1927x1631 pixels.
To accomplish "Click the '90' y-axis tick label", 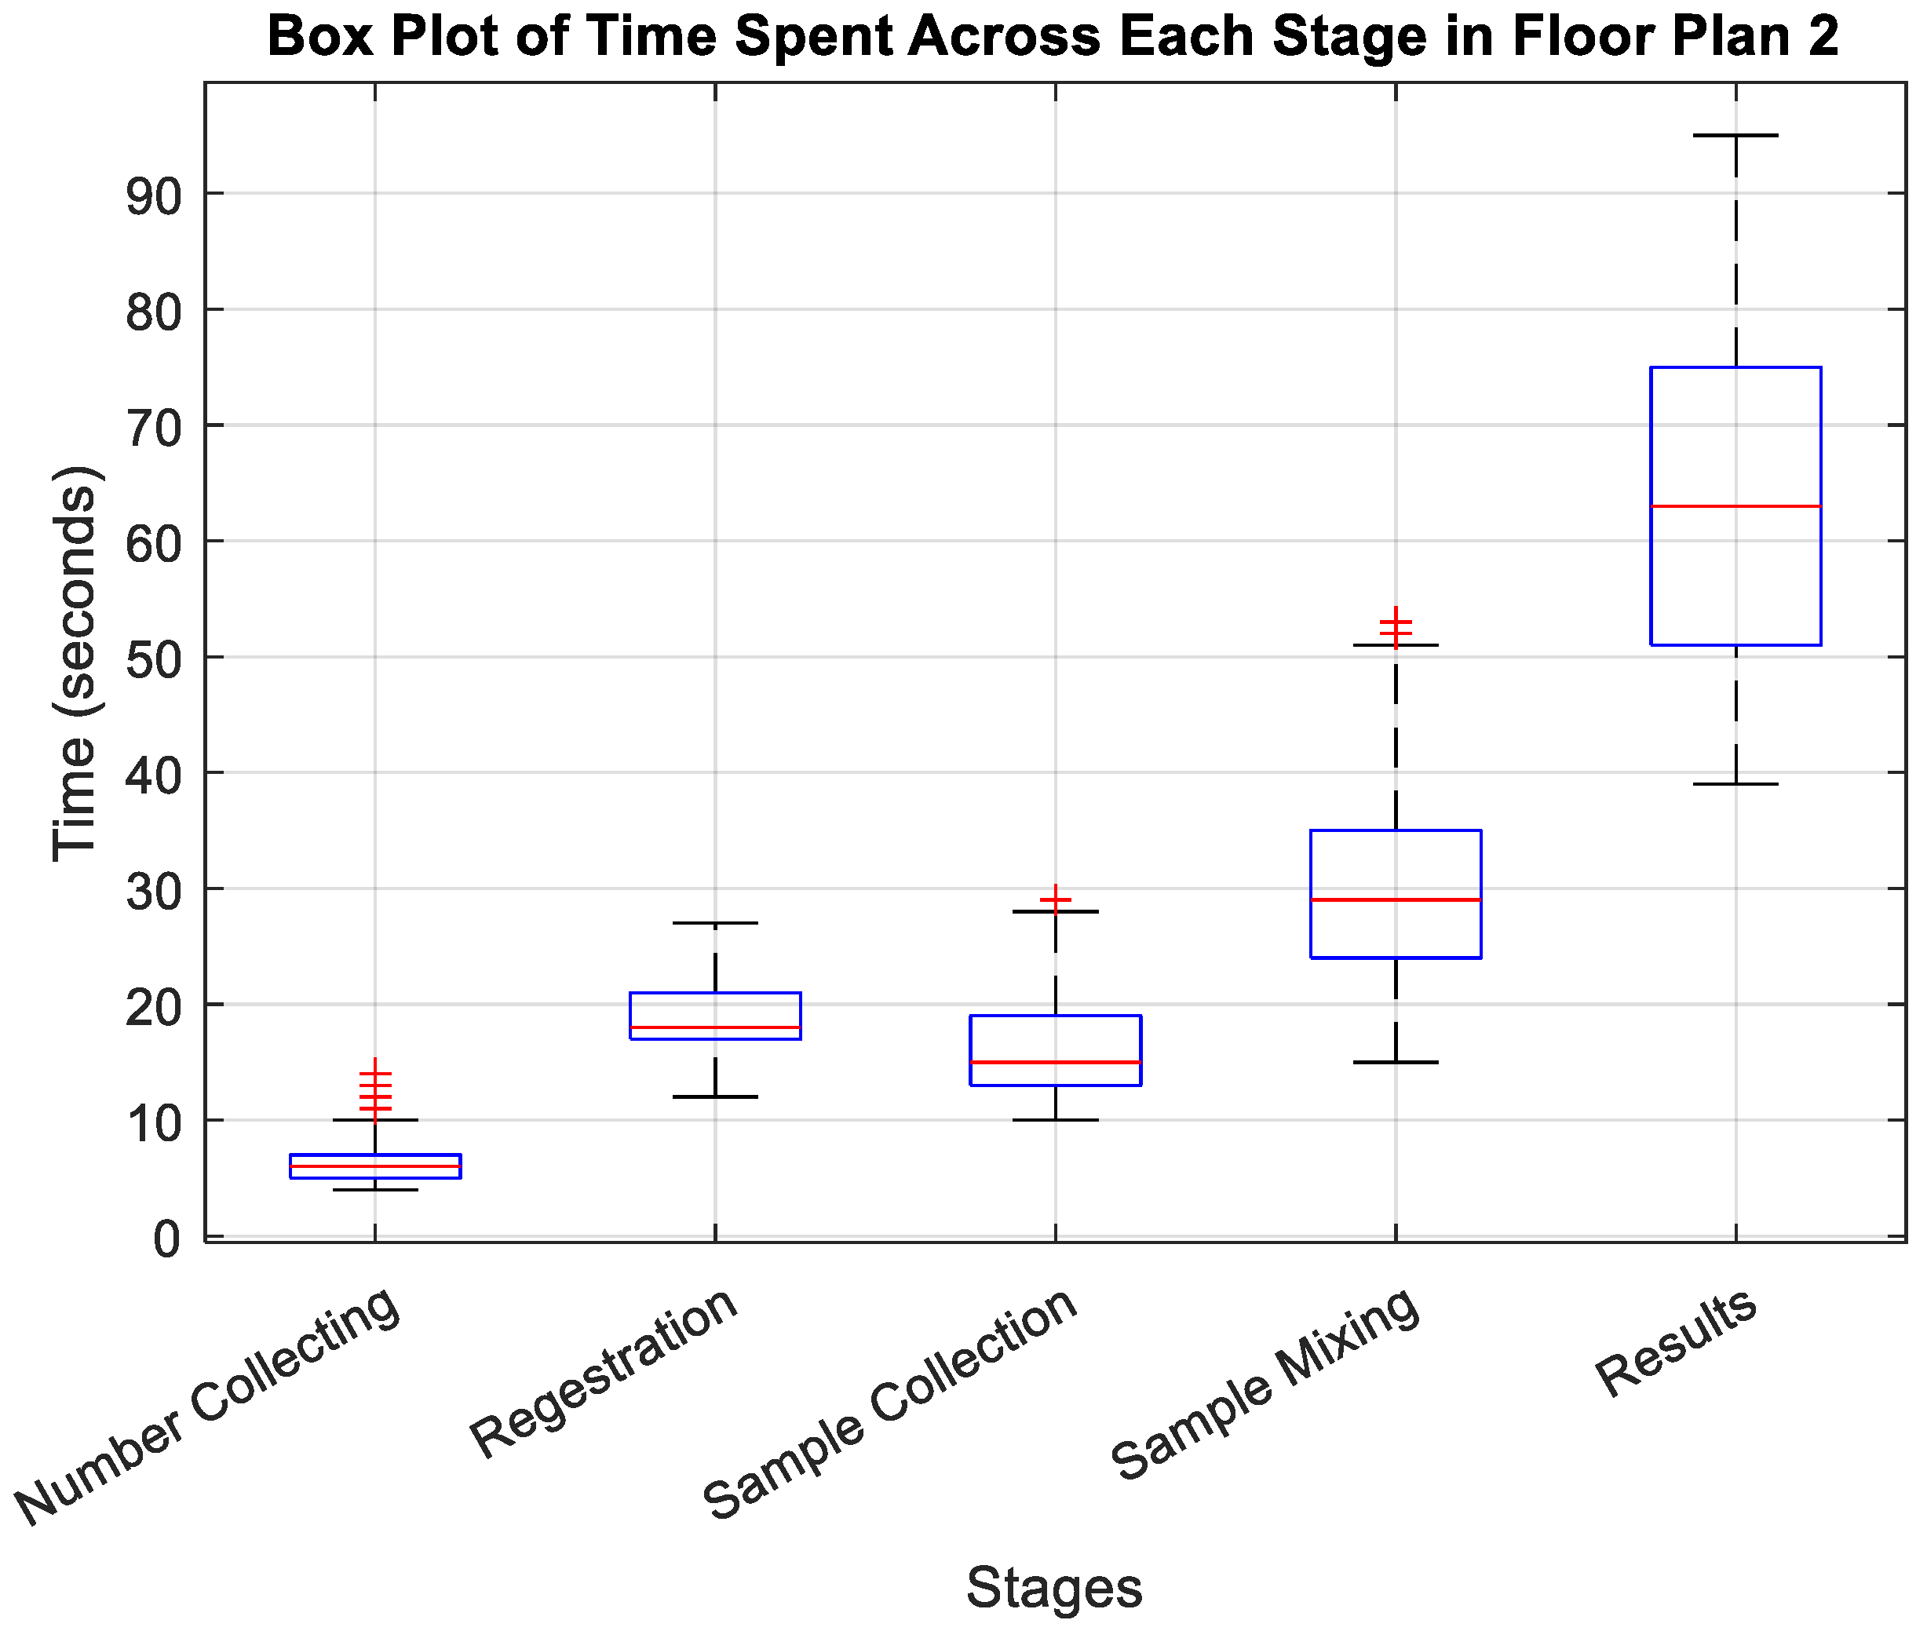I will (x=154, y=196).
